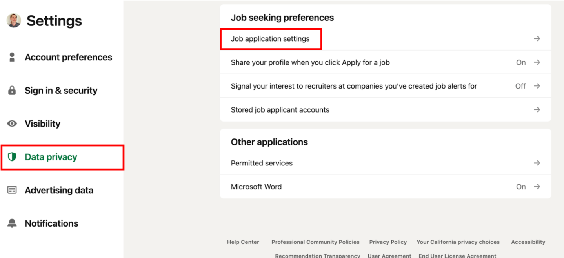Open the Privacy Policy footer link
Screen dimensions: 564x258
[x=388, y=242]
